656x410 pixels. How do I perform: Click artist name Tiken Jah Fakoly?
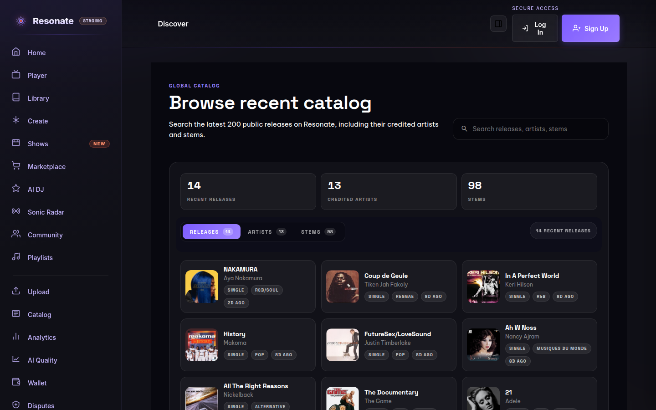[386, 284]
